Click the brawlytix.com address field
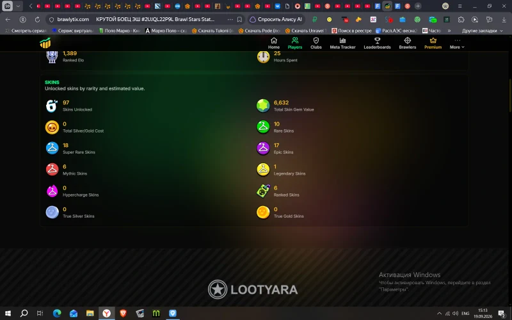Image resolution: width=512 pixels, height=320 pixels. click(73, 20)
